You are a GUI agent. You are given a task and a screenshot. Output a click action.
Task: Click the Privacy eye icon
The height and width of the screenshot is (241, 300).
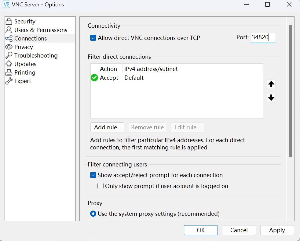[x=9, y=47]
